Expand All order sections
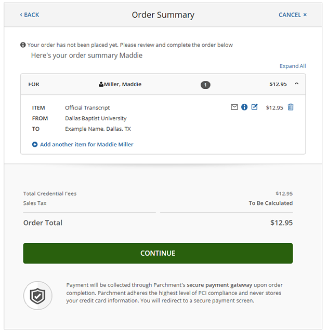Viewport: 327px width, 332px height. click(293, 66)
